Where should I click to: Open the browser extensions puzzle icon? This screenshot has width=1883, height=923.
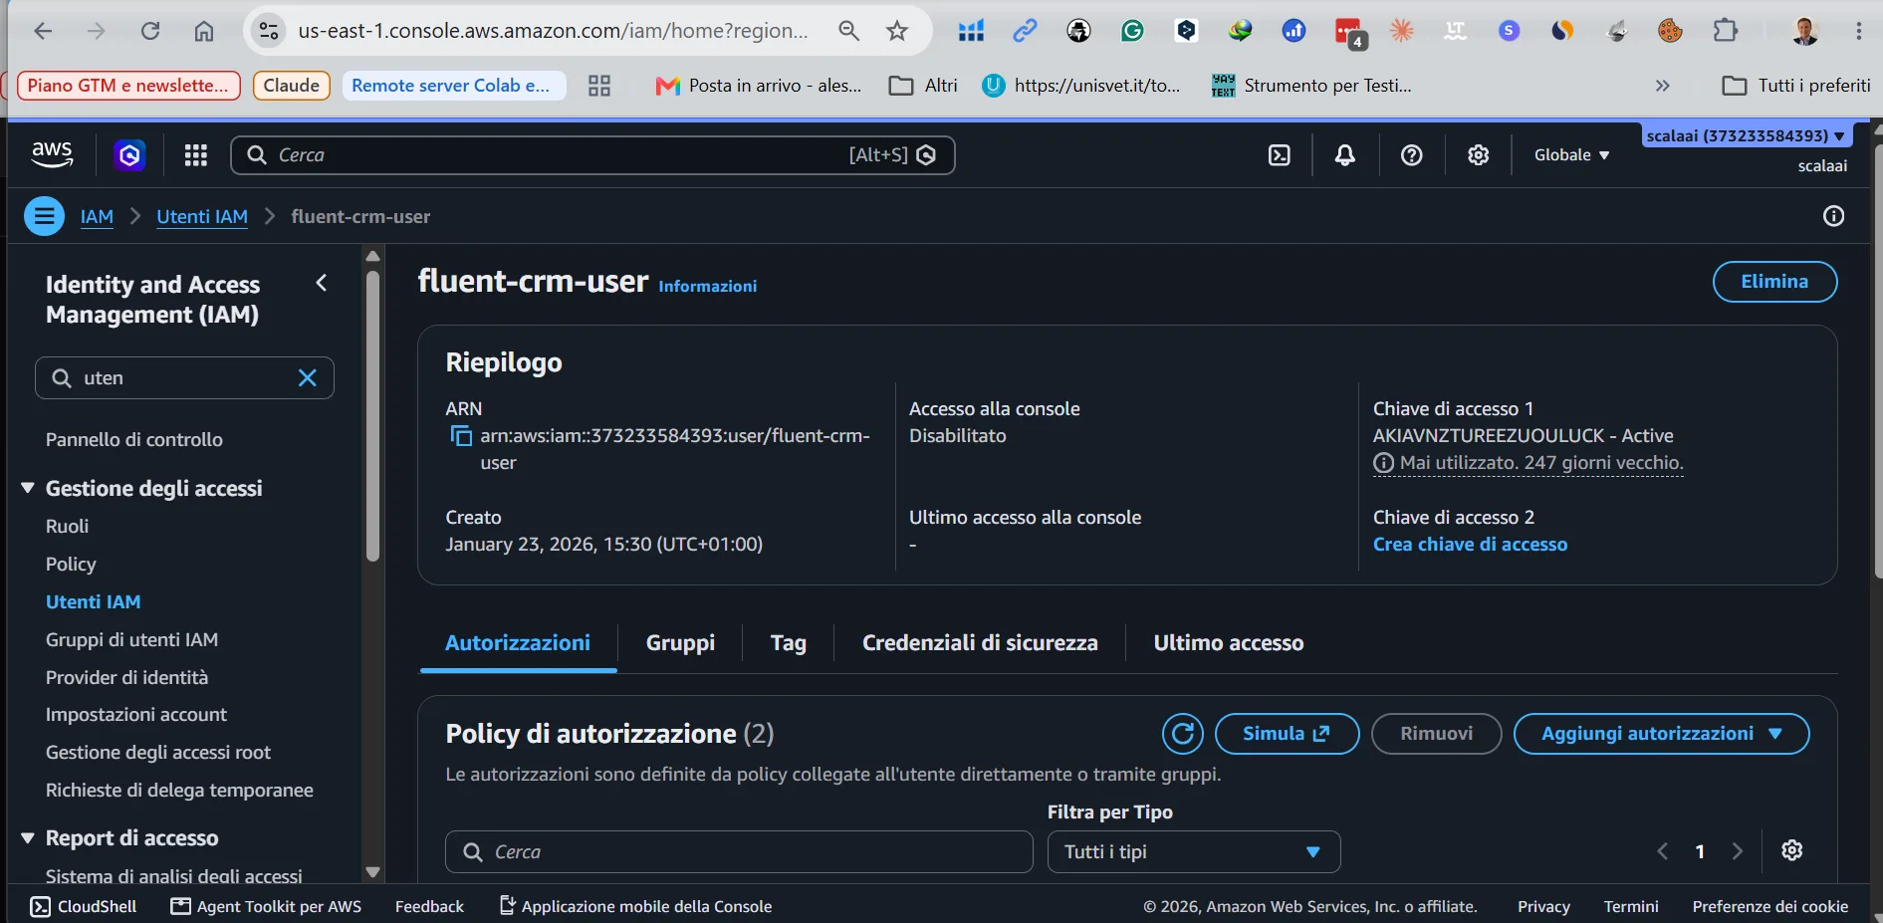coord(1725,31)
